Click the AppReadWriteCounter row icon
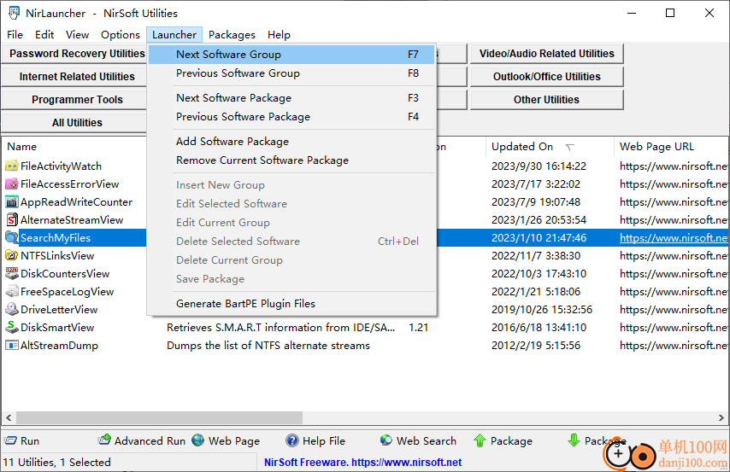Viewport: 730px width, 472px height. coord(12,201)
